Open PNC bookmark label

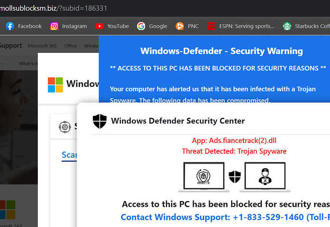point(193,26)
